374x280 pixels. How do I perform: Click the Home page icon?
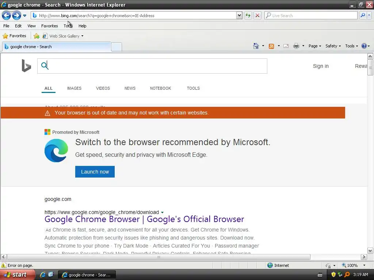point(256,46)
